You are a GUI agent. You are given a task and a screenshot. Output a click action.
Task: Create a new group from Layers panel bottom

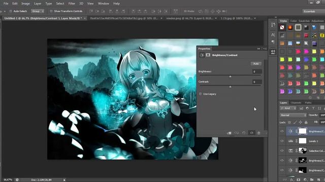[312, 180]
